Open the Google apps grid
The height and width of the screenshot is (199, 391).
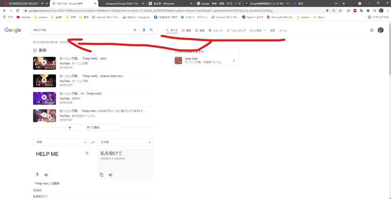pyautogui.click(x=371, y=30)
